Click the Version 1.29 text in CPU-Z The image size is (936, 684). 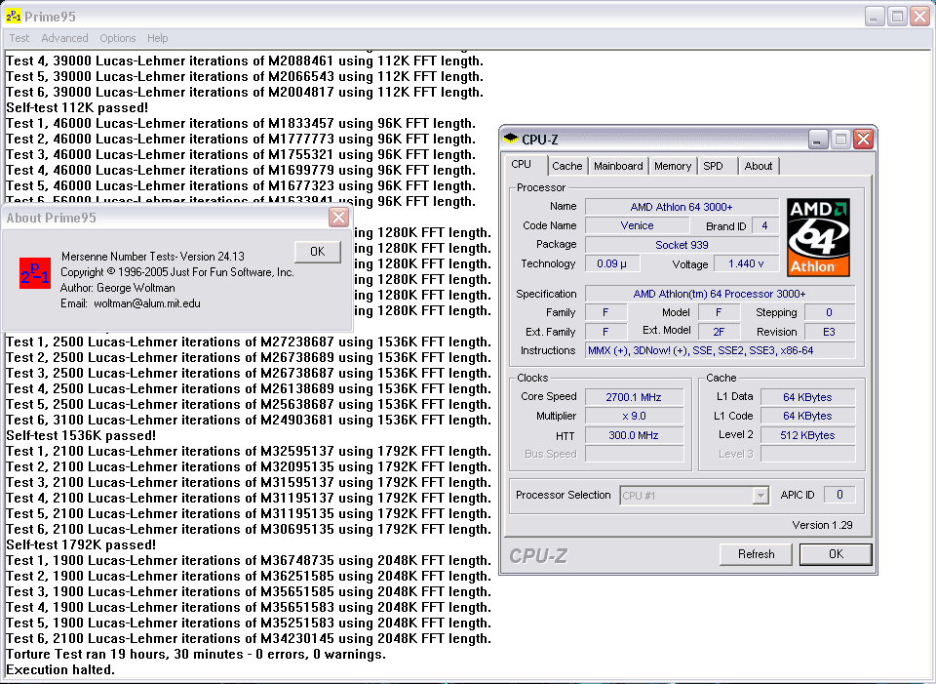pyautogui.click(x=822, y=525)
